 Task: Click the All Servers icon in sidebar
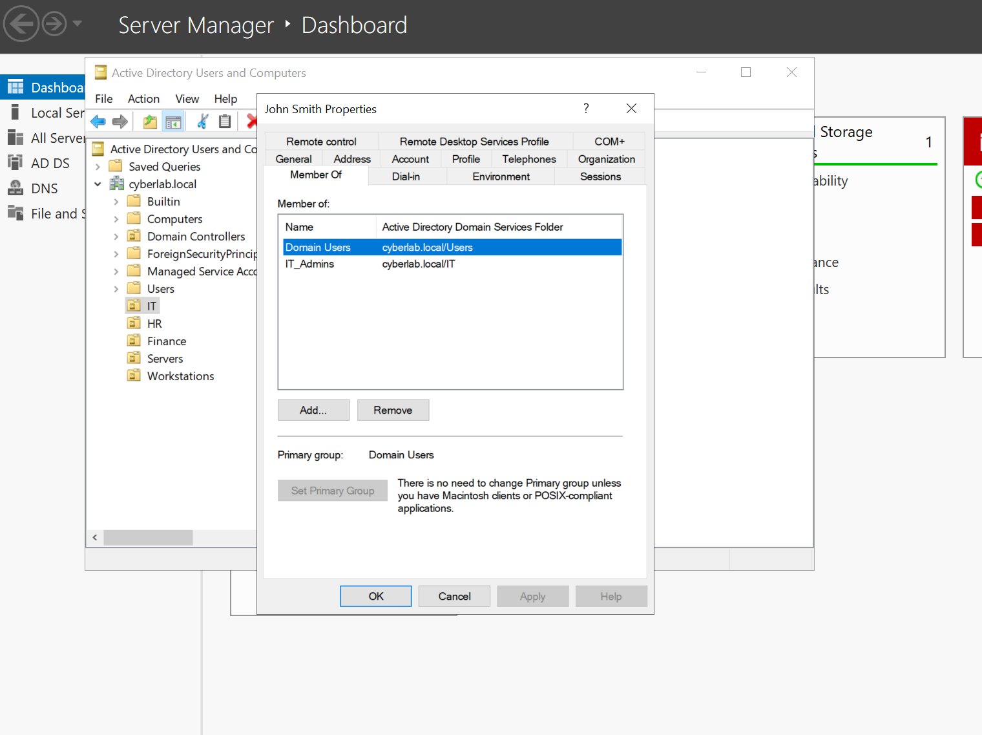point(16,138)
